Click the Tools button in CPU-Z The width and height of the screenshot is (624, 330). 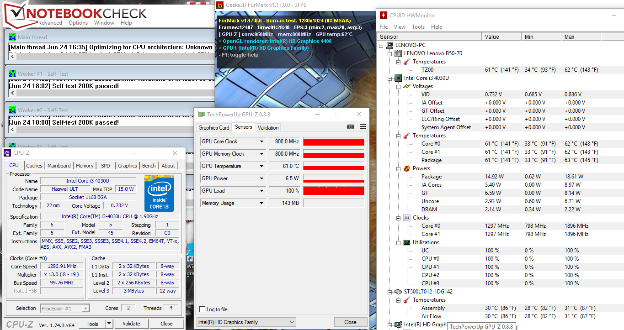(x=92, y=324)
